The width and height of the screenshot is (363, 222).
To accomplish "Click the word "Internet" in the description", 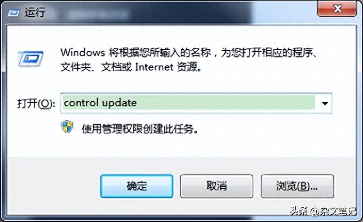I will pyautogui.click(x=154, y=67).
